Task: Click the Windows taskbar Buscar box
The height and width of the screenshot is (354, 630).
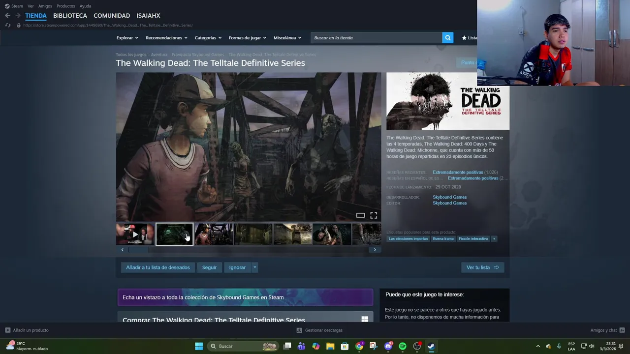Action: click(243, 346)
